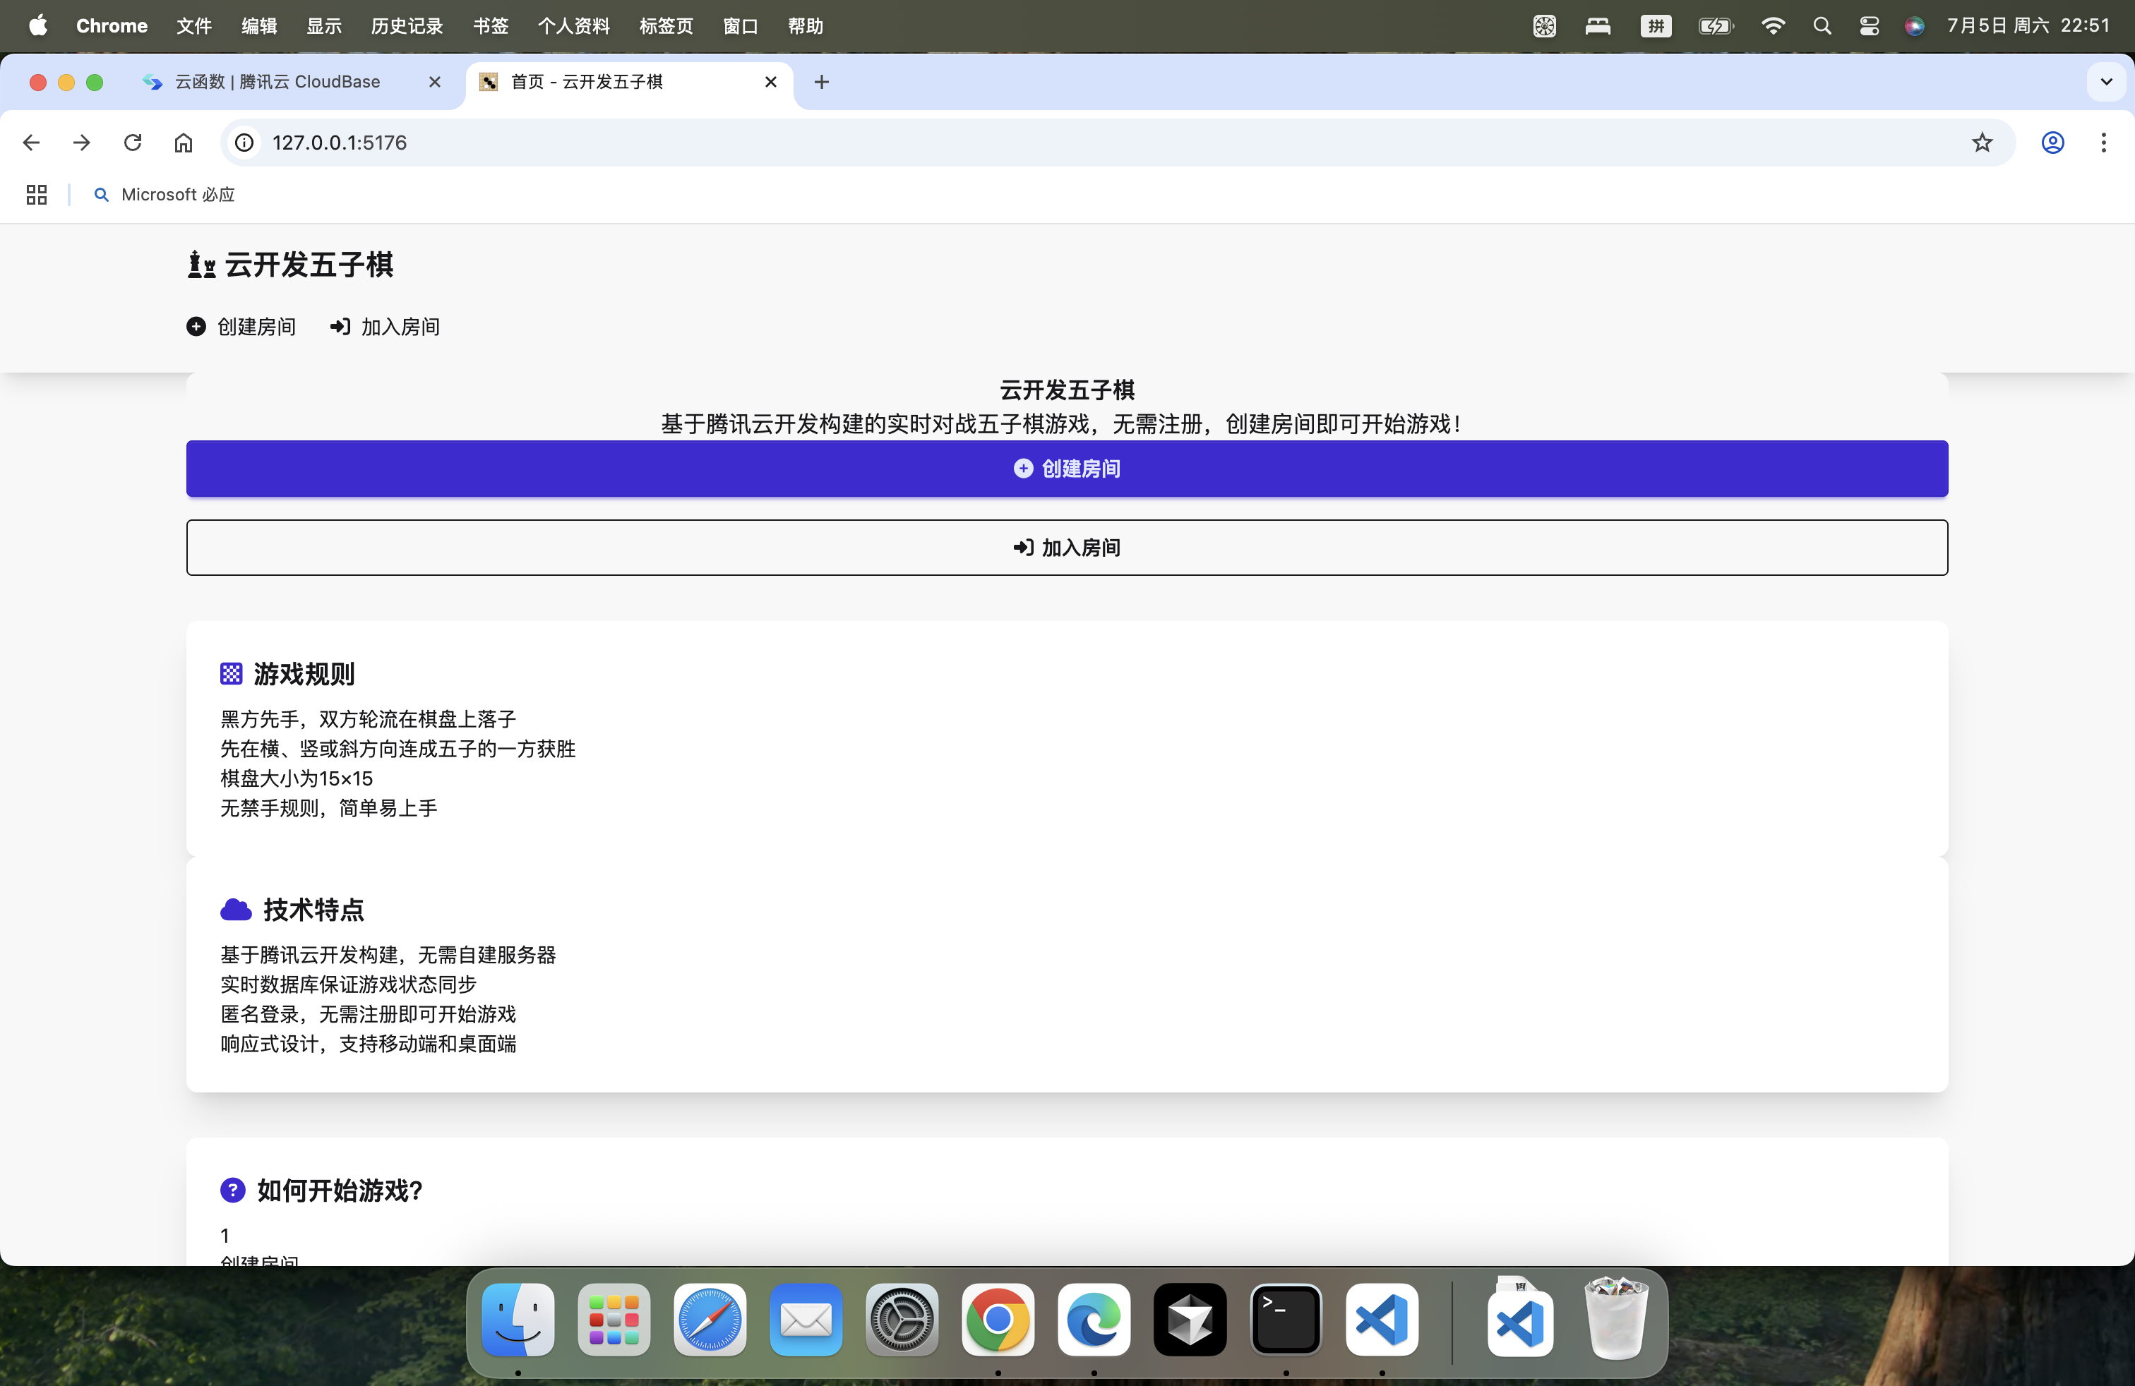Open the Chrome menu in menu bar

pyautogui.click(x=112, y=26)
